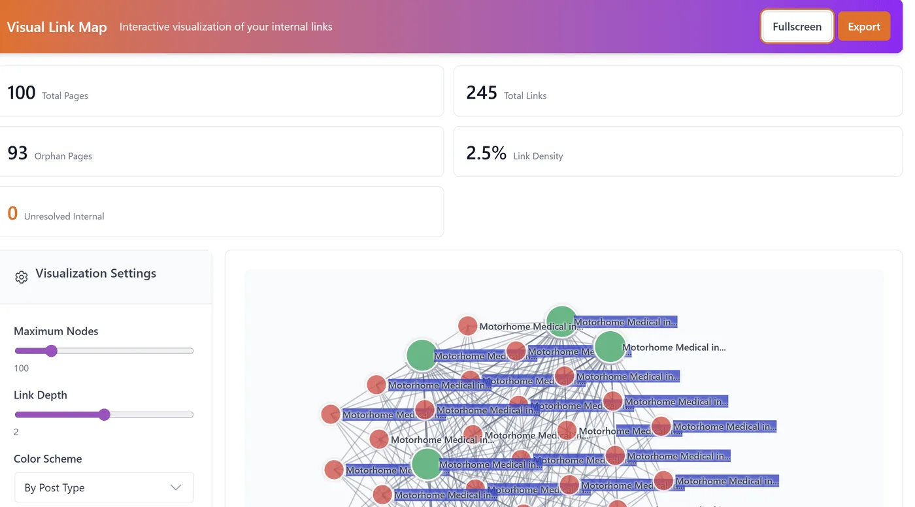Click the Visual Link Map title
This screenshot has height=507, width=915.
[57, 27]
